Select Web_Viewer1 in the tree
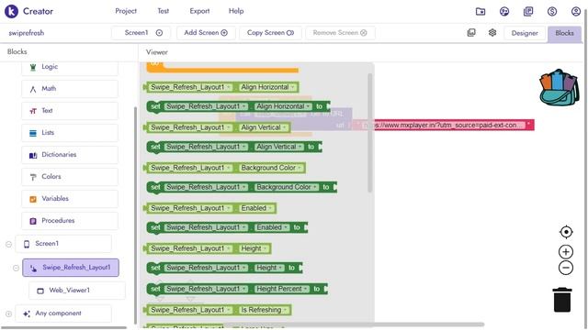The width and height of the screenshot is (588, 330). pos(77,291)
